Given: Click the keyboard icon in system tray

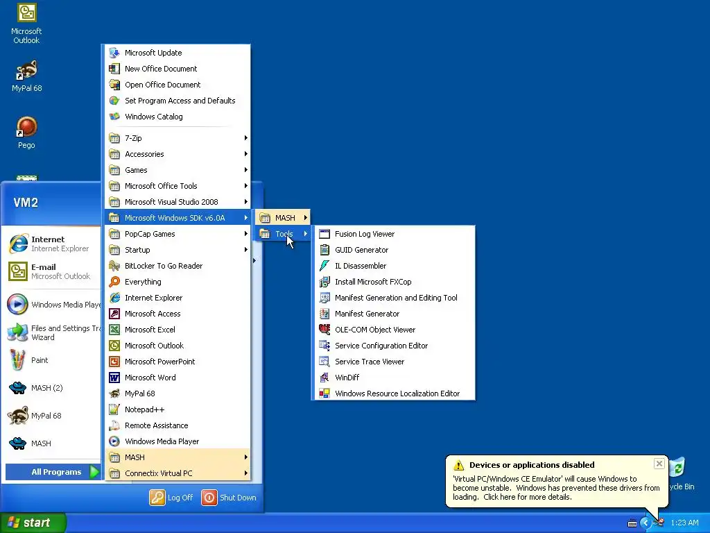Looking at the screenshot, I should point(632,523).
